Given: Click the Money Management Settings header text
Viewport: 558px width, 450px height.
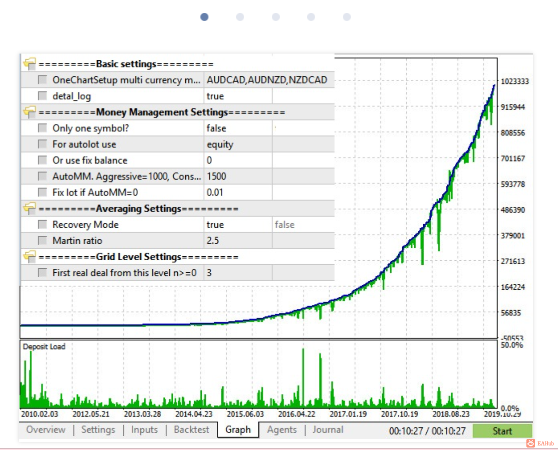Looking at the screenshot, I should click(x=162, y=112).
